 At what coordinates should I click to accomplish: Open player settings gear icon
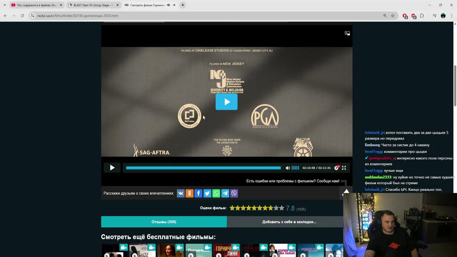coord(336,168)
